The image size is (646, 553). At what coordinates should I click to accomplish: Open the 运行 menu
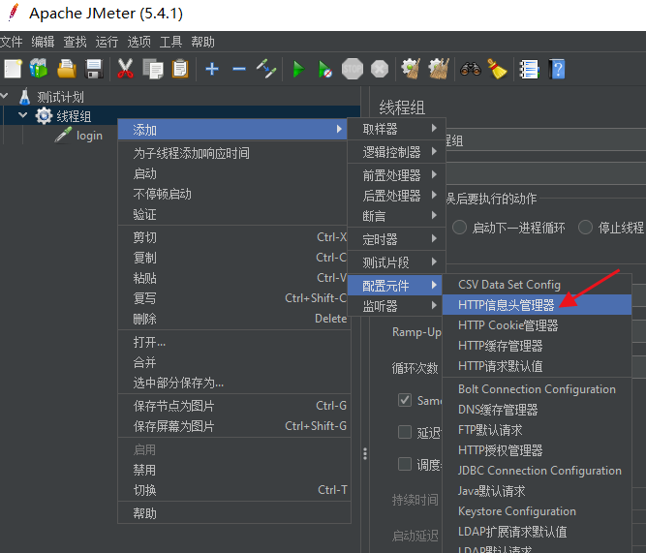tap(107, 42)
